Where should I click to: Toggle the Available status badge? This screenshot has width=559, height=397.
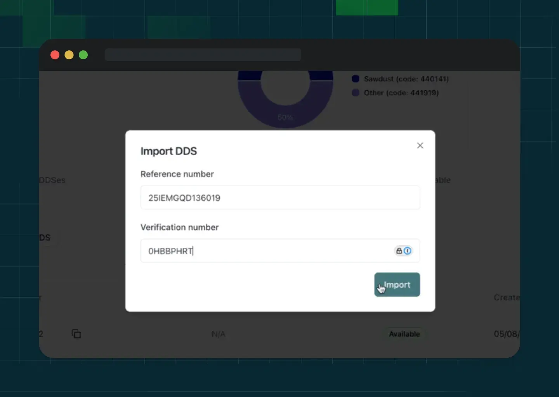404,334
